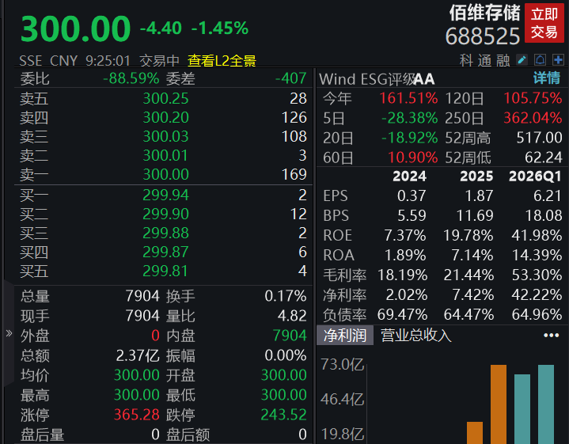The height and width of the screenshot is (444, 569).
Task: Open ESG 详情 link
Action: (547, 78)
